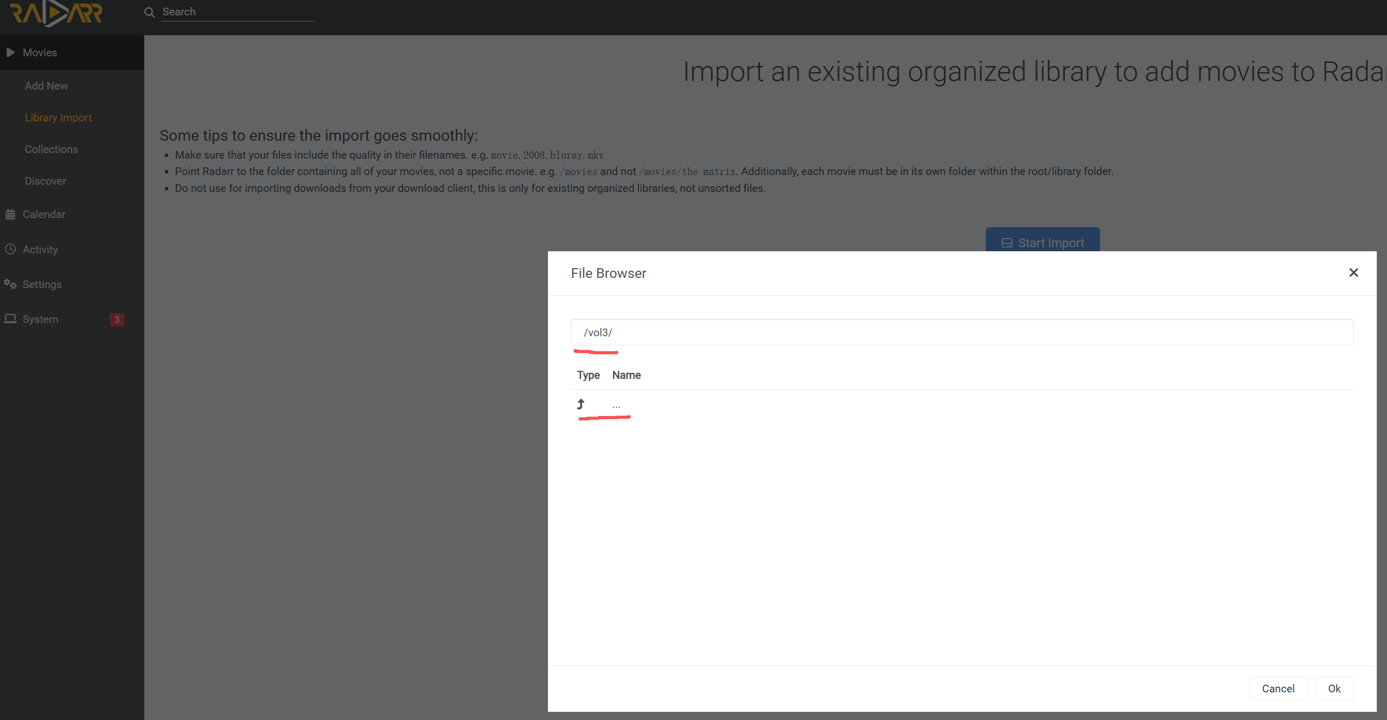Click the System badge showing 3
This screenshot has height=720, width=1387.
tap(117, 319)
